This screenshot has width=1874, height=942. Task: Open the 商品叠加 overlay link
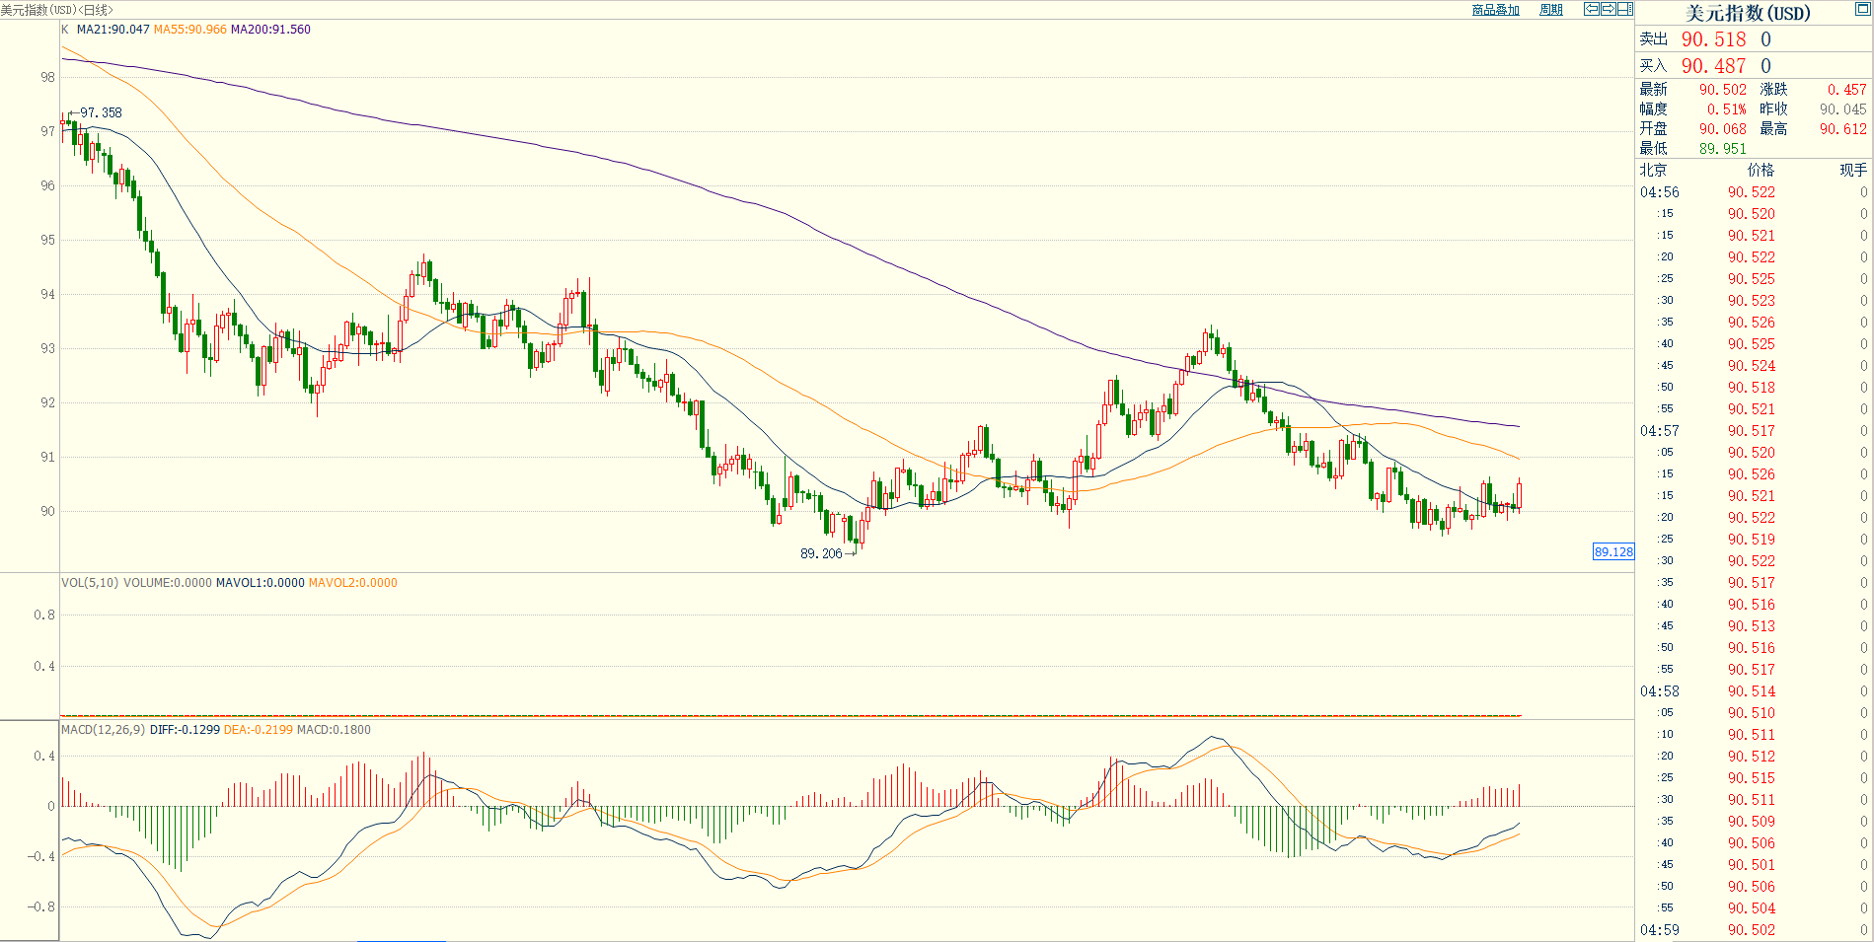(1495, 10)
